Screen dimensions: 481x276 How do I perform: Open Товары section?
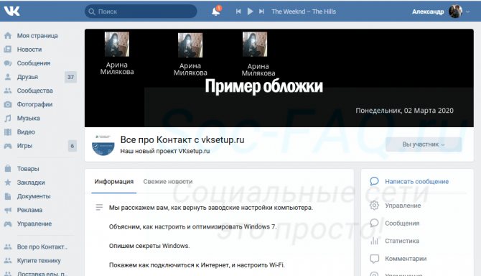point(28,169)
